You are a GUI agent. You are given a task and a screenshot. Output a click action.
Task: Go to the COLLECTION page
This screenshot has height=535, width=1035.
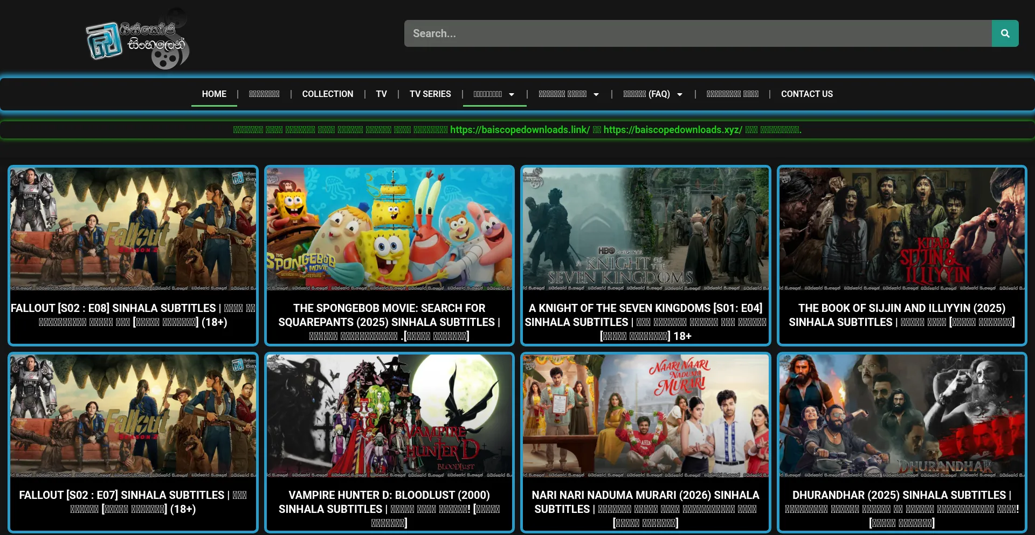pos(328,94)
